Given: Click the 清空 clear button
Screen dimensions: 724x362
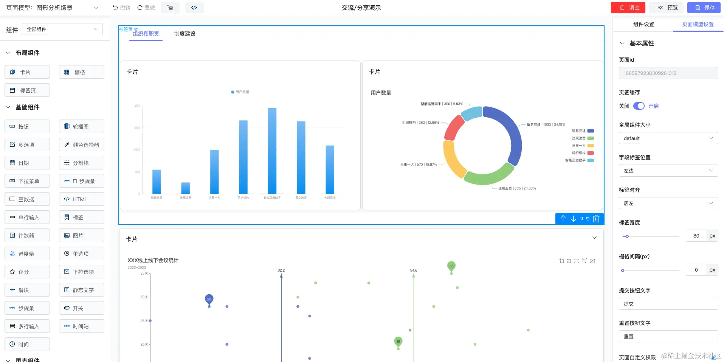Looking at the screenshot, I should click(628, 8).
